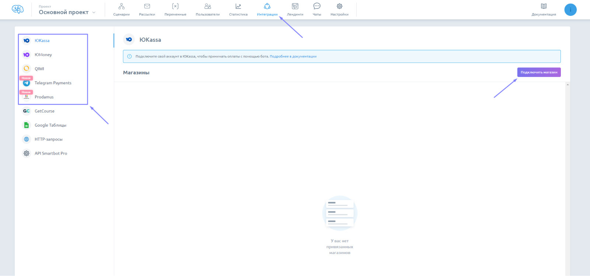Open the Документация book icon

[544, 6]
